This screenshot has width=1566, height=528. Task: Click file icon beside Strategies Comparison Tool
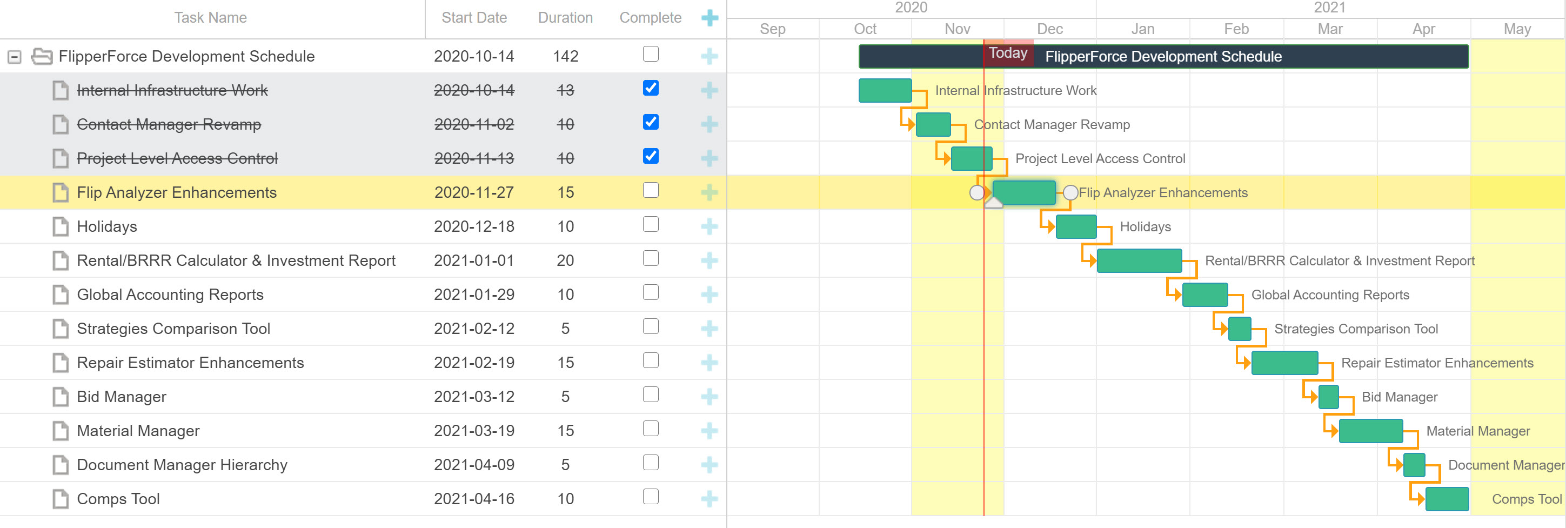(x=61, y=329)
